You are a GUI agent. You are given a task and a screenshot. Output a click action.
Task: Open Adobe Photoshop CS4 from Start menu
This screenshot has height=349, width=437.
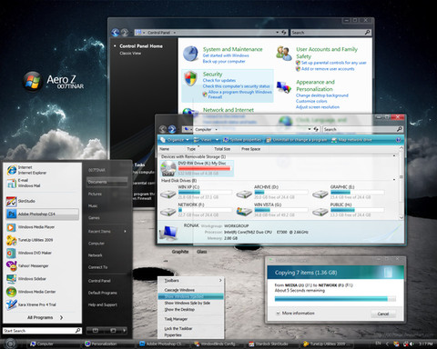pyautogui.click(x=42, y=214)
